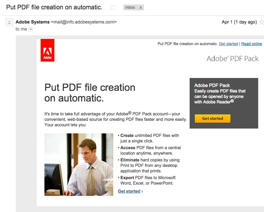Open the top 'Get started' link
264x212 pixels.
point(228,44)
